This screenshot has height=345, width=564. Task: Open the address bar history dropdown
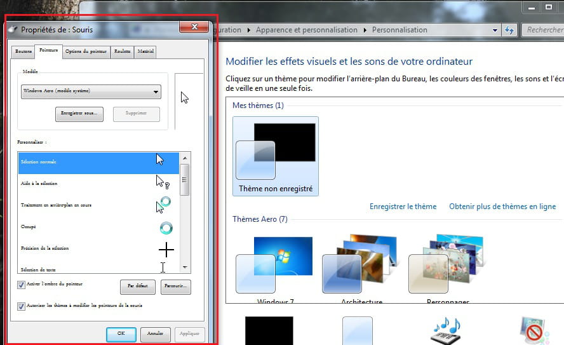click(495, 30)
